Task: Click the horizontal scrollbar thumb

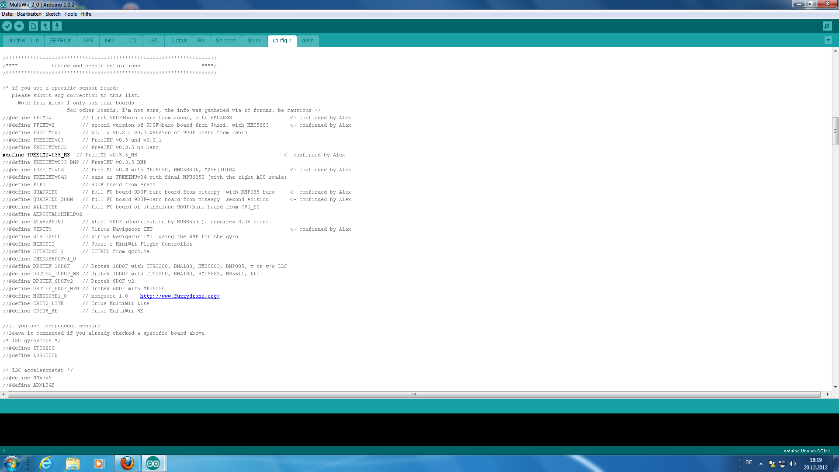Action: pyautogui.click(x=414, y=394)
